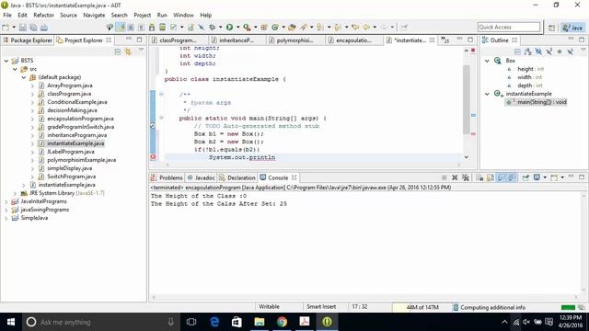This screenshot has height=331, width=589.
Task: Switch to the polymorphisi... editor tab
Action: tap(294, 40)
